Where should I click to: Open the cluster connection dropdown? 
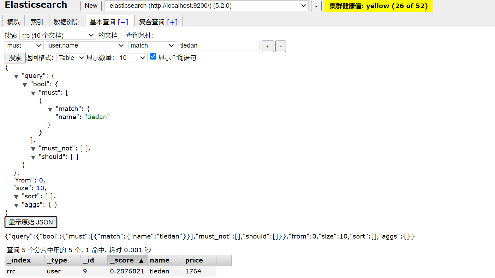coord(207,6)
